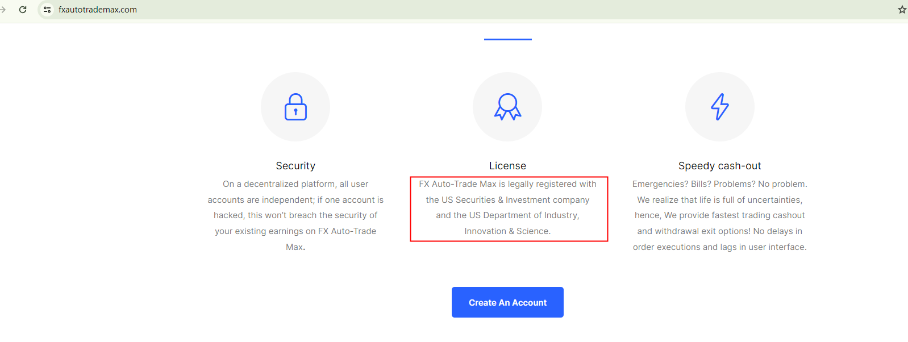Click the browser forward arrow
This screenshot has height=342, width=908.
(3, 10)
